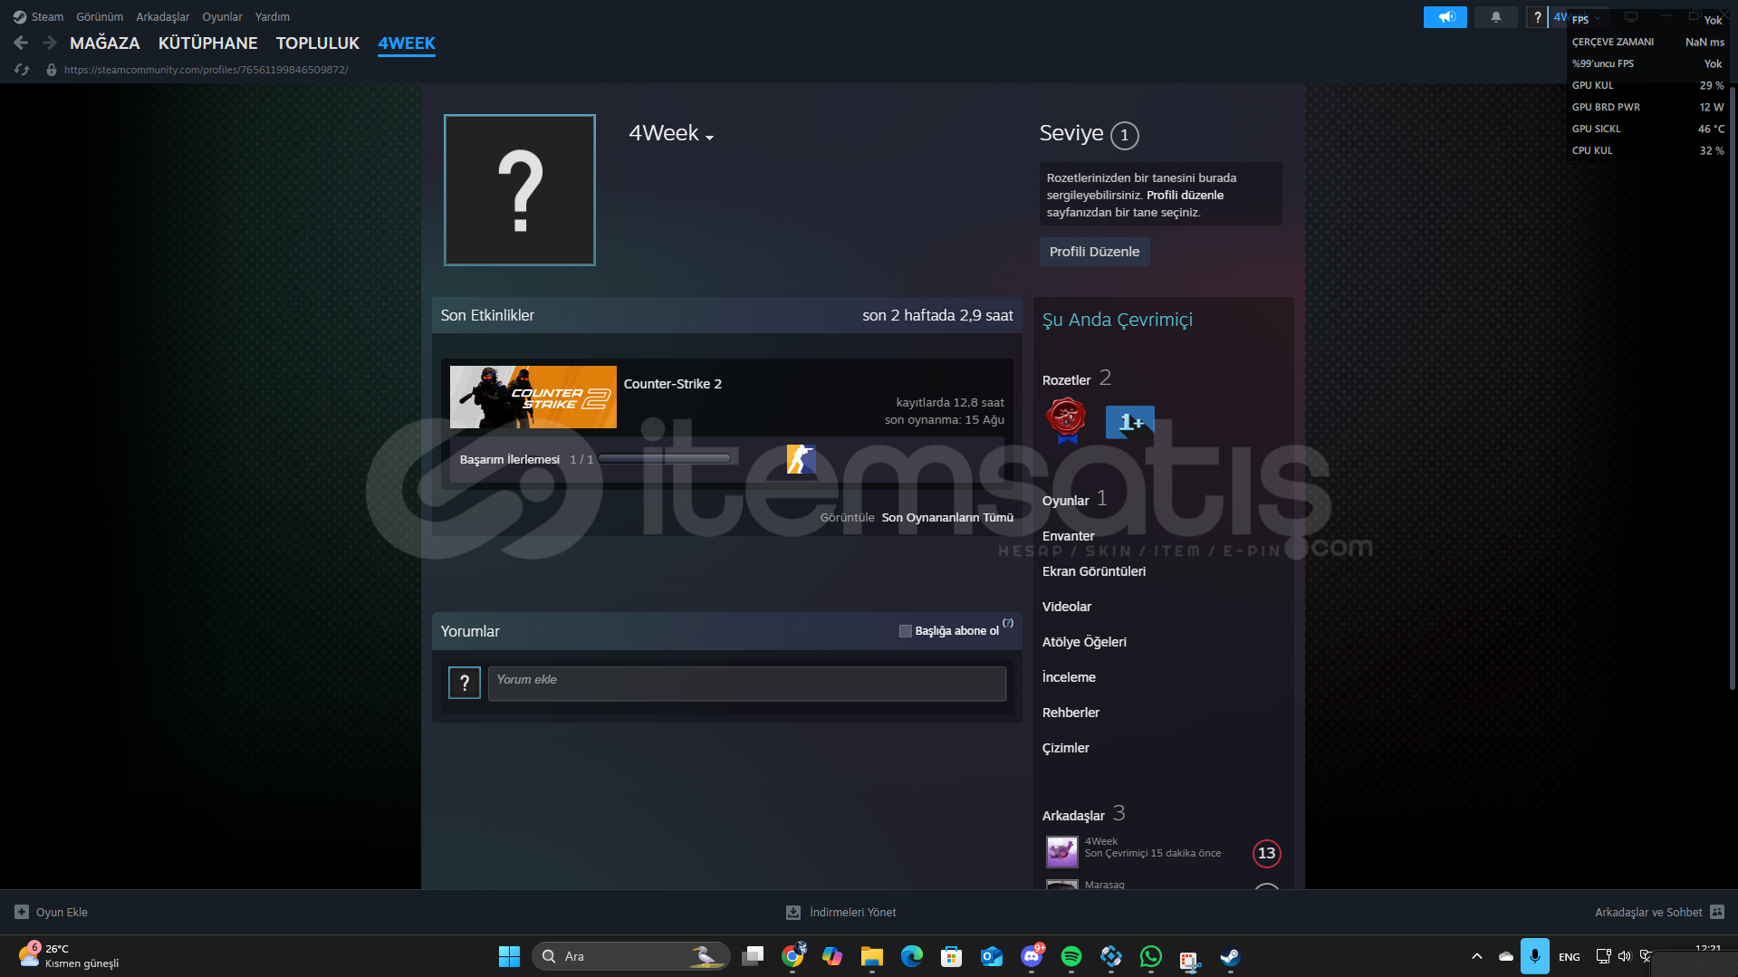The image size is (1738, 977).
Task: Open the Yardım menu
Action: click(273, 17)
